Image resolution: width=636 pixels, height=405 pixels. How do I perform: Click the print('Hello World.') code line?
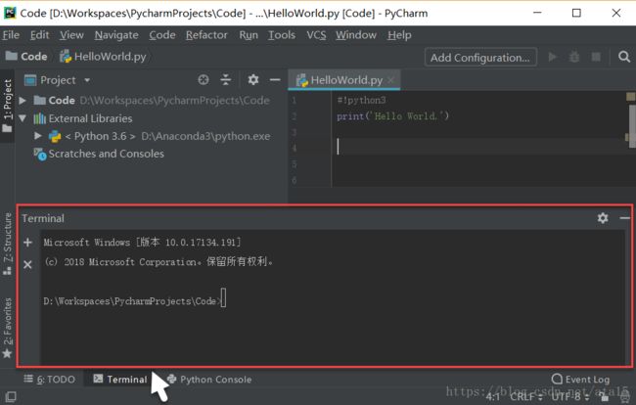392,116
